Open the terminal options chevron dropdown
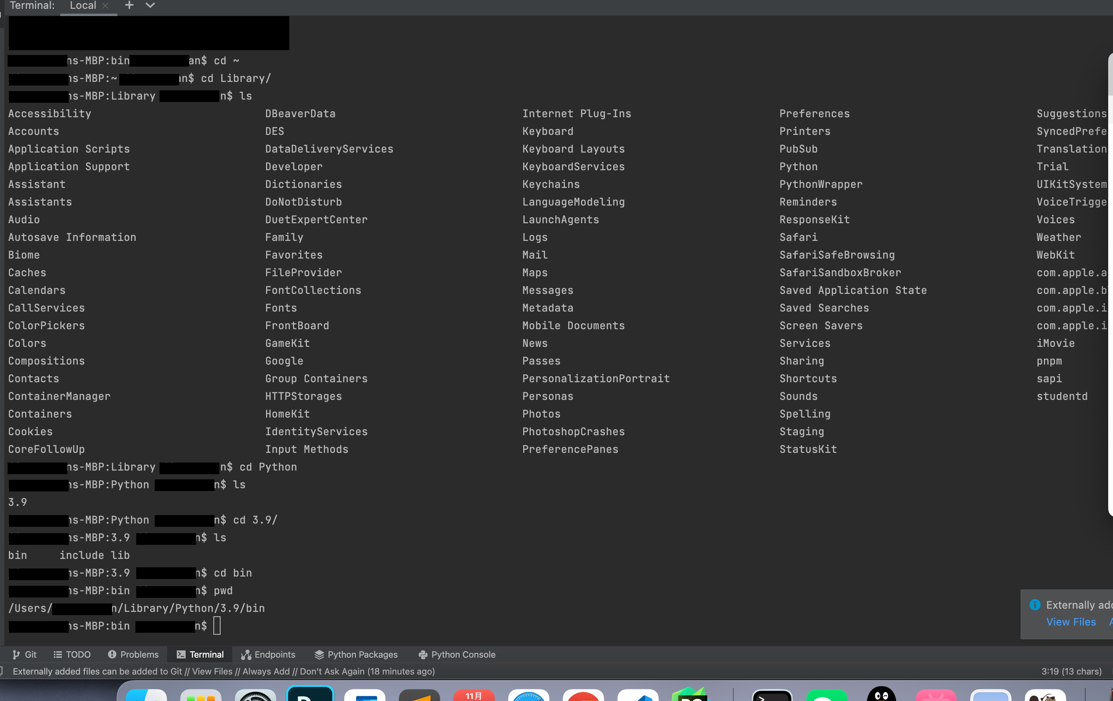Image resolution: width=1113 pixels, height=701 pixels. [x=149, y=6]
